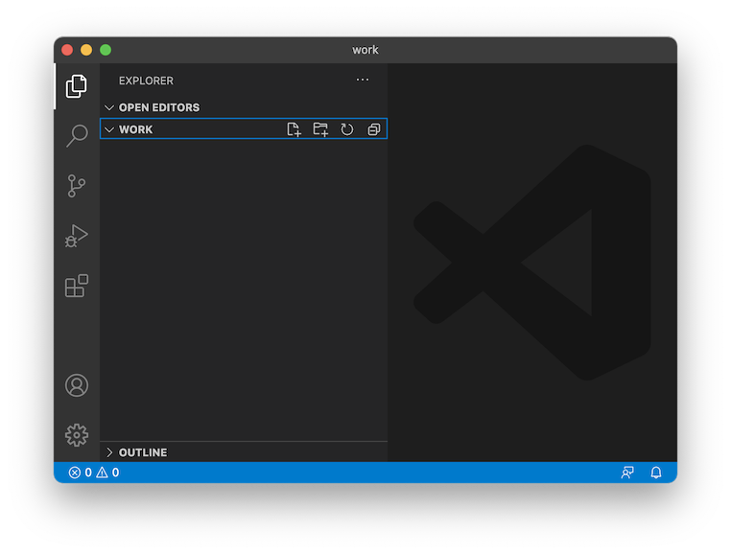The height and width of the screenshot is (554, 731).
Task: Open the Manage gear menu
Action: tap(77, 435)
